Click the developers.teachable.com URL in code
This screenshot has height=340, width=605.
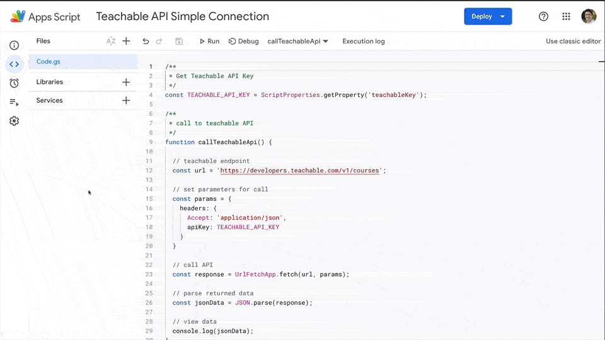tap(300, 171)
